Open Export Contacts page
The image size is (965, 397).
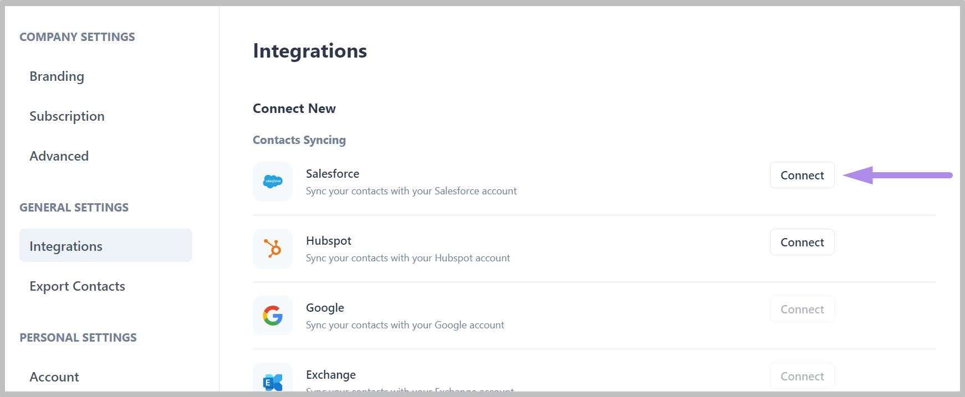point(78,286)
